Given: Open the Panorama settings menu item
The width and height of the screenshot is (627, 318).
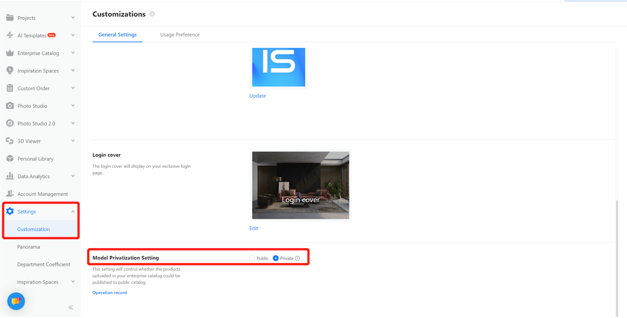Looking at the screenshot, I should coord(29,247).
